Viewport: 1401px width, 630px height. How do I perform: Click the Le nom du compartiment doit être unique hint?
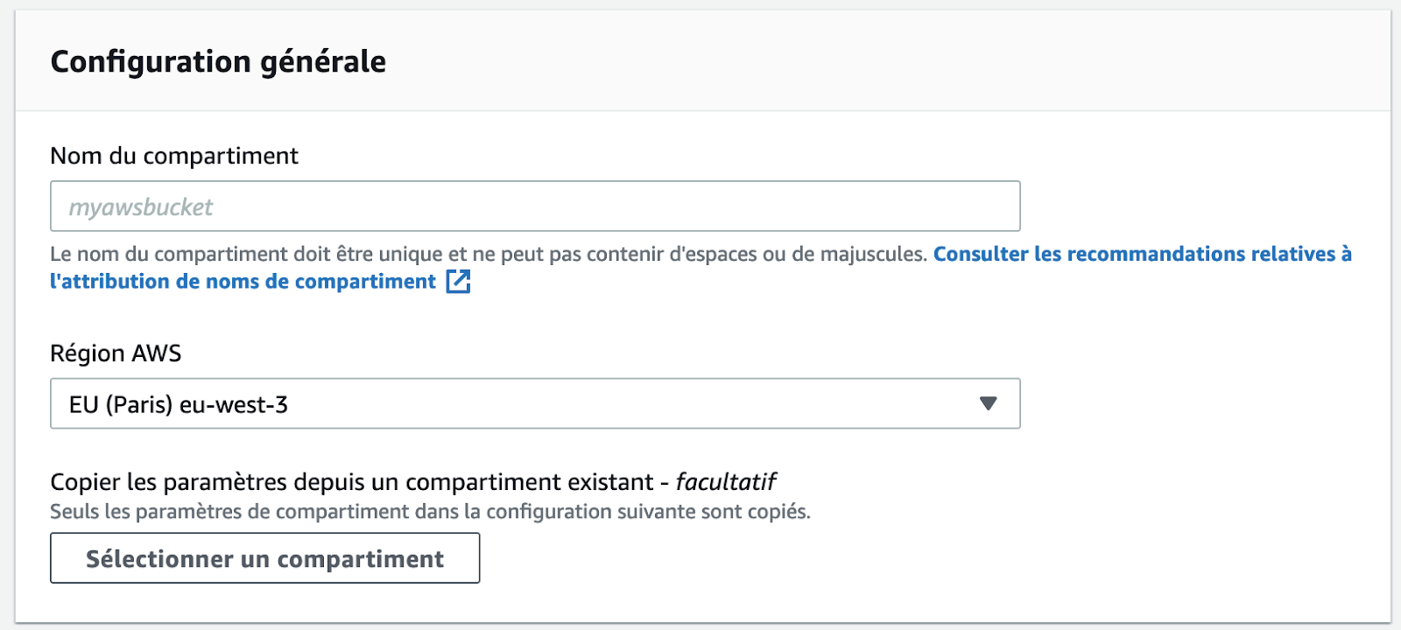point(488,254)
